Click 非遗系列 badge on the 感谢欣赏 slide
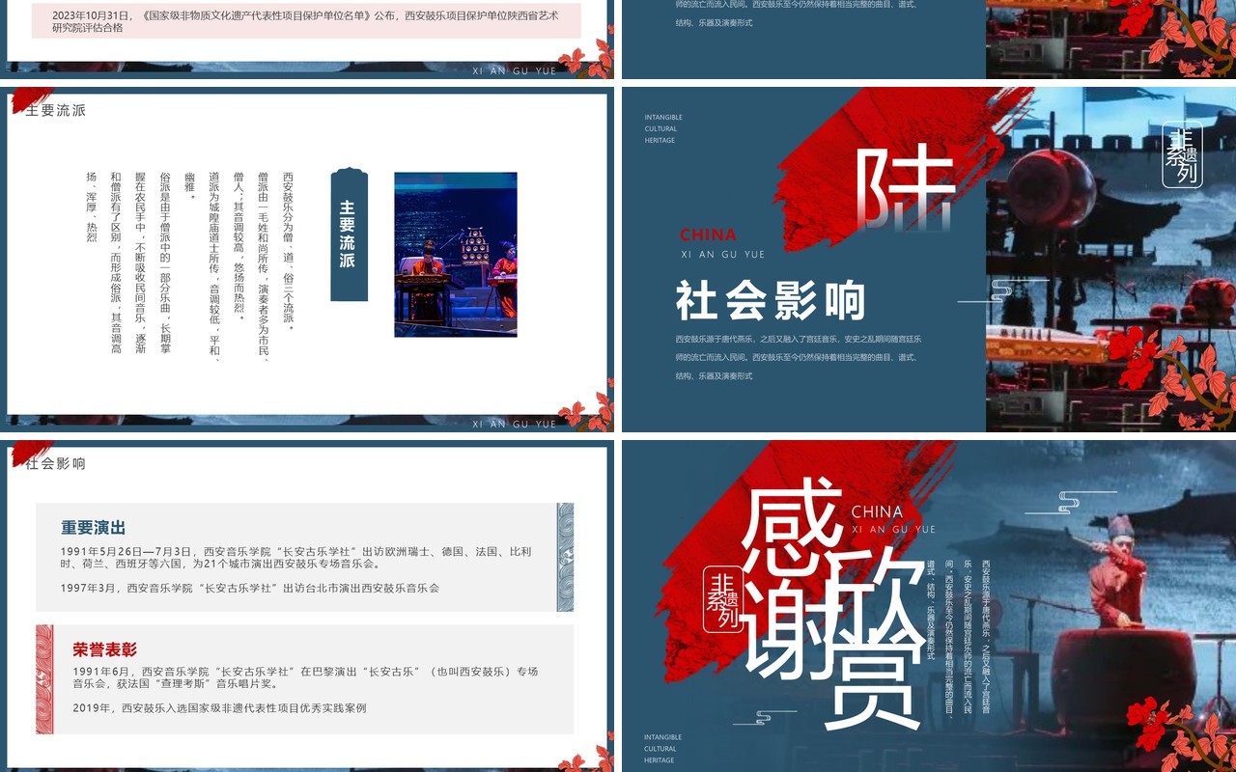Viewport: 1236px width, 772px height. tap(723, 598)
